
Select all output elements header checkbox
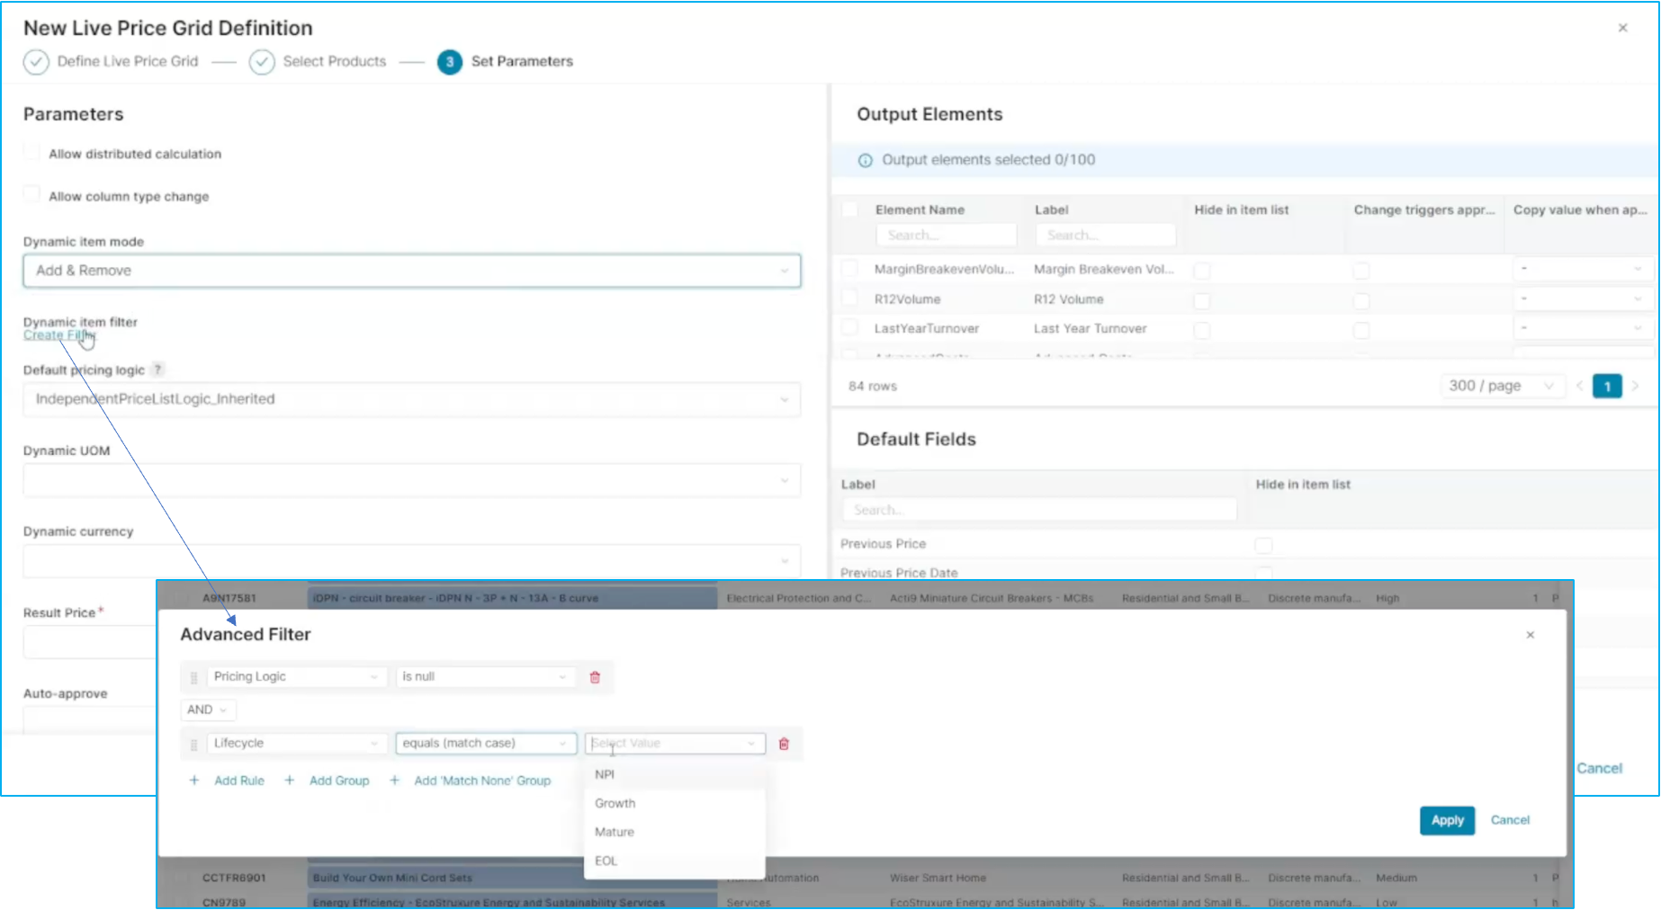848,210
